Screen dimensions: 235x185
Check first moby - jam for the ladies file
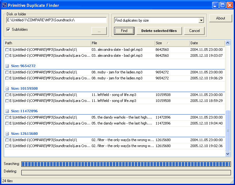pos(7,72)
